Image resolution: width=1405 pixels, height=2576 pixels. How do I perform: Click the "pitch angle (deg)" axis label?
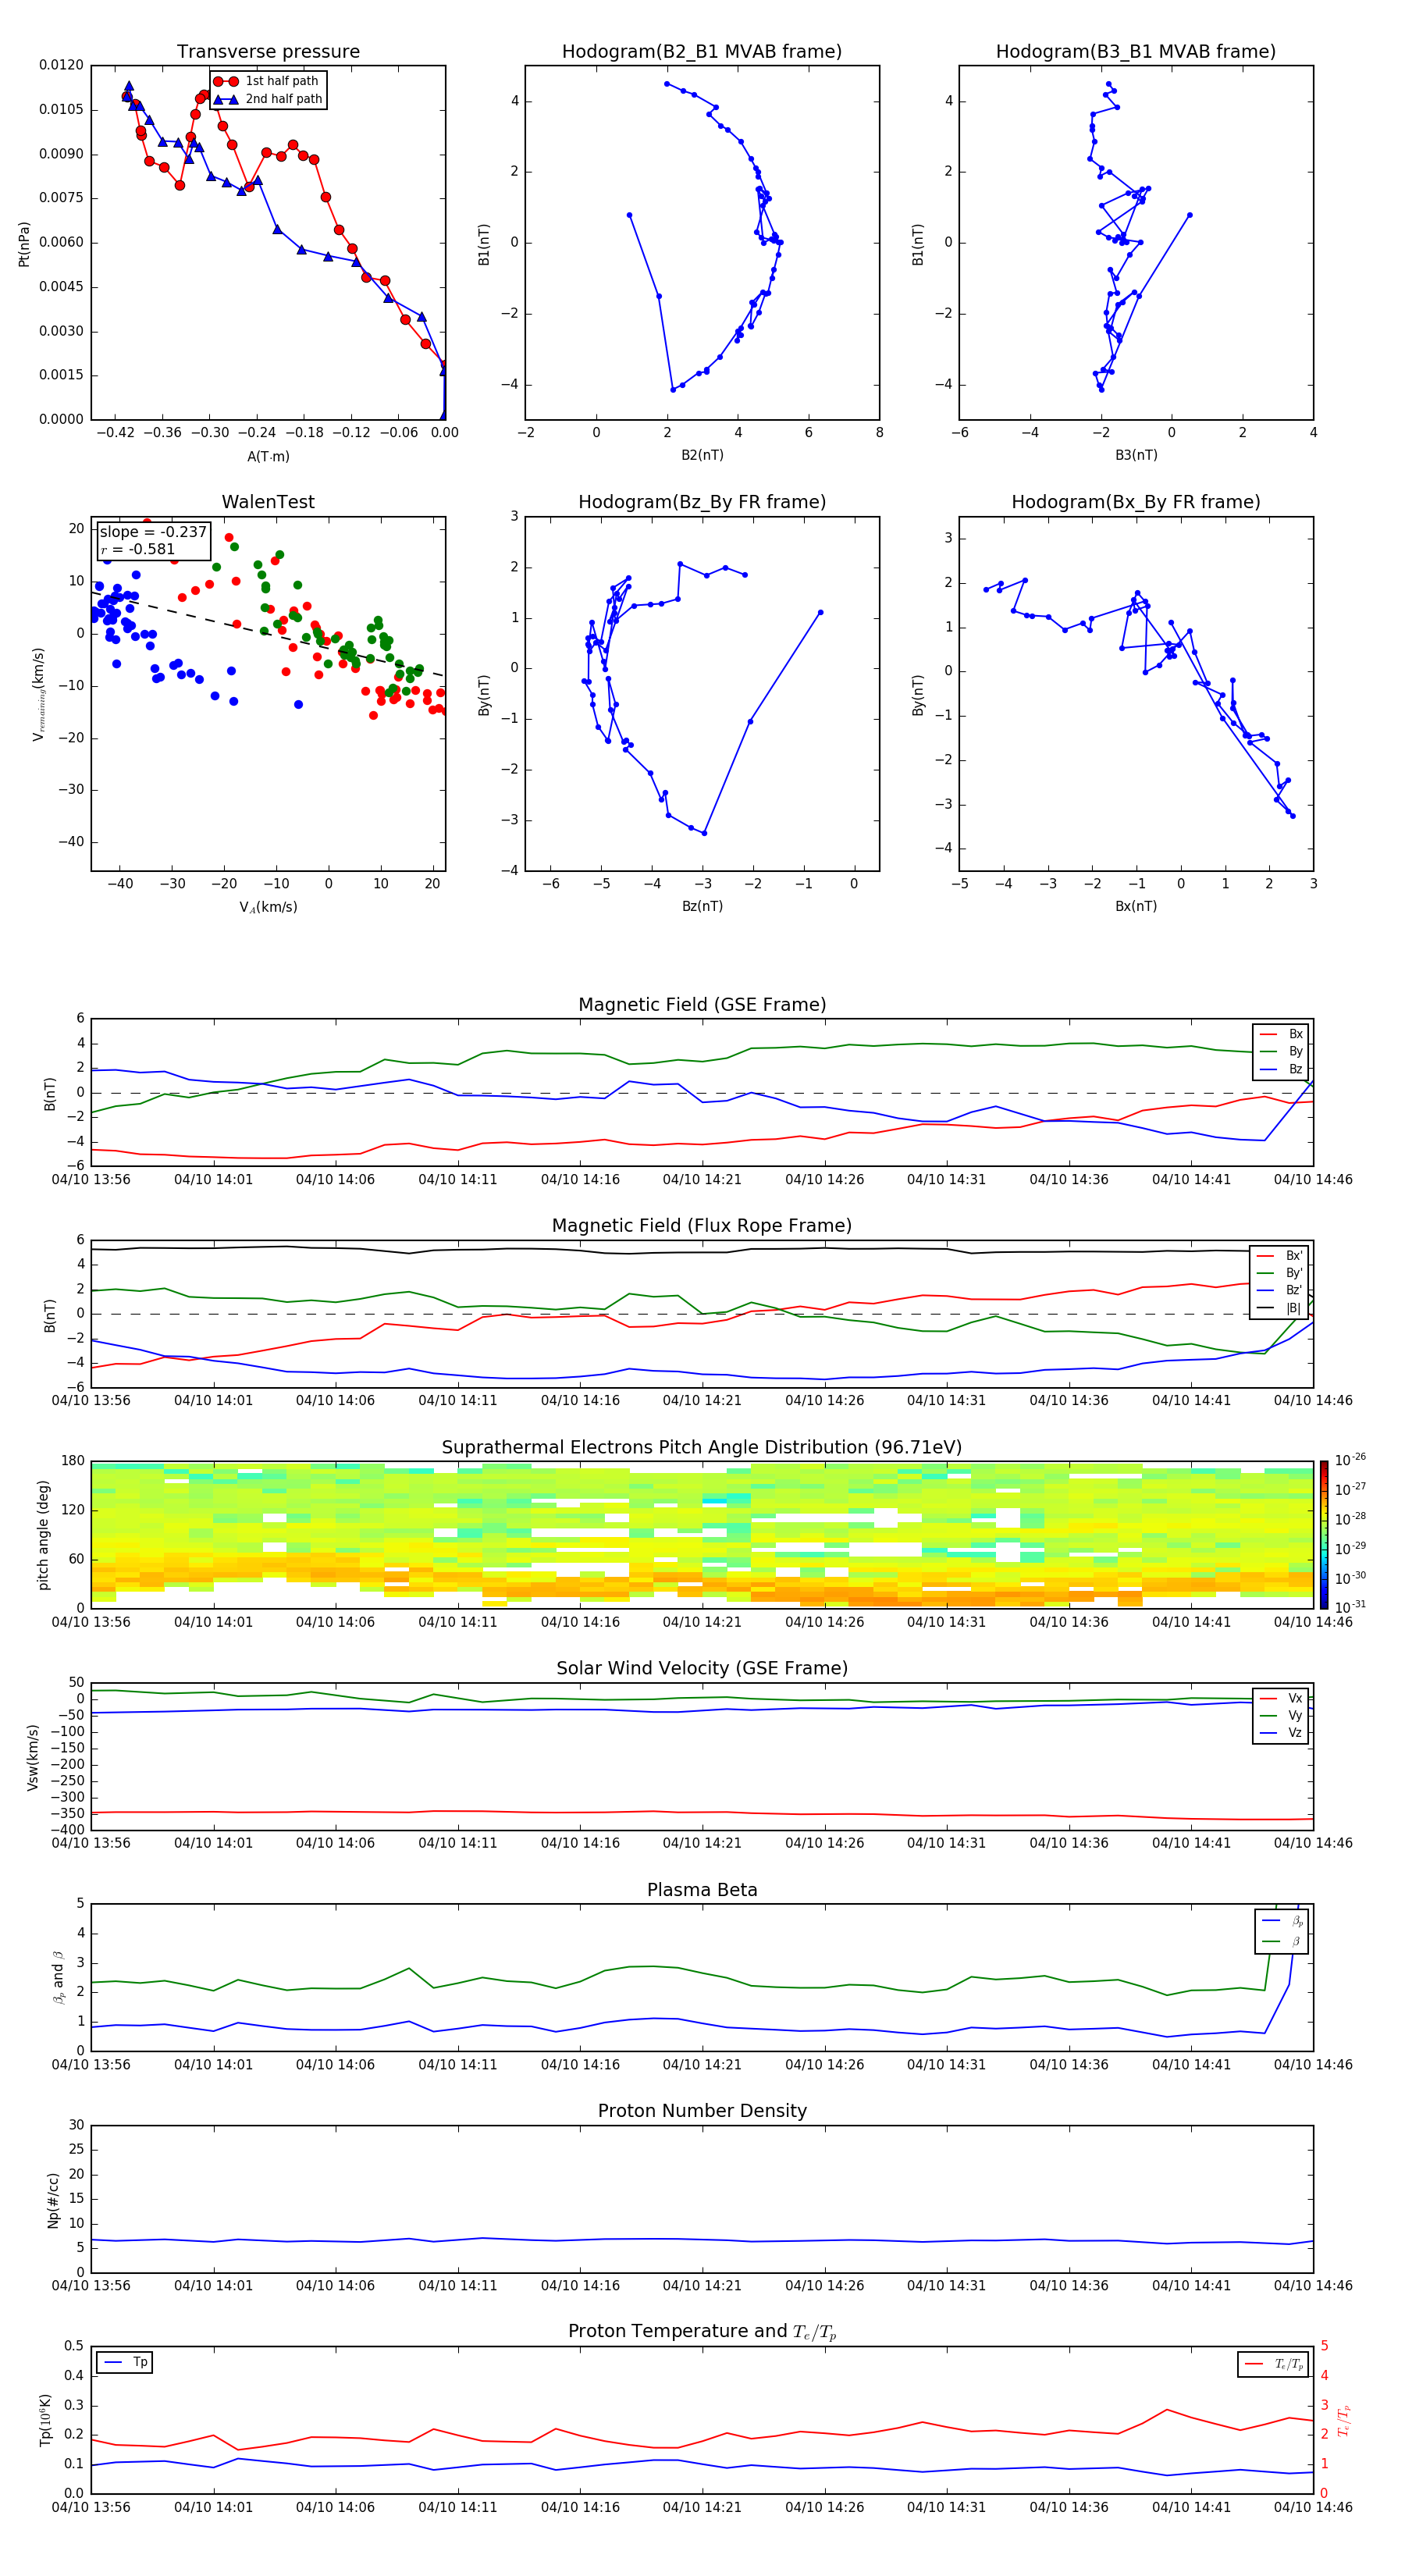(43, 1535)
